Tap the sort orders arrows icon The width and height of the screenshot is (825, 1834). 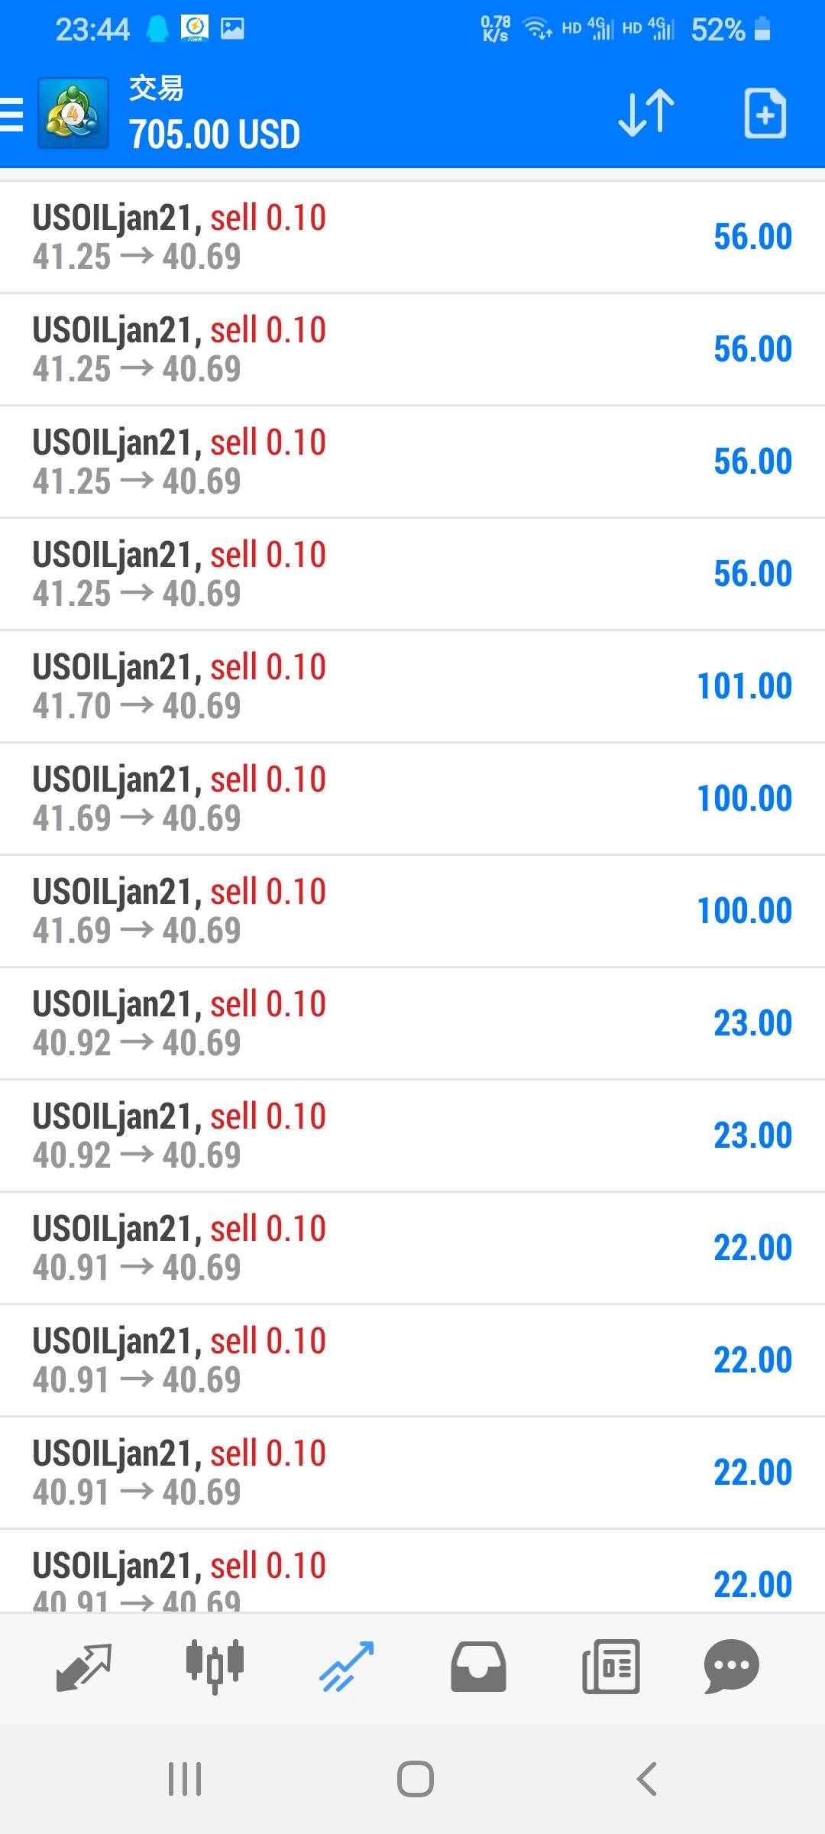click(646, 114)
